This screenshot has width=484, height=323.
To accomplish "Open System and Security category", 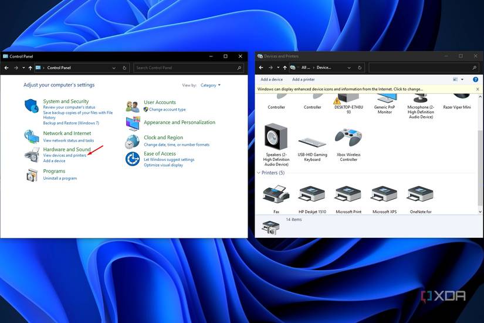I will (x=66, y=101).
